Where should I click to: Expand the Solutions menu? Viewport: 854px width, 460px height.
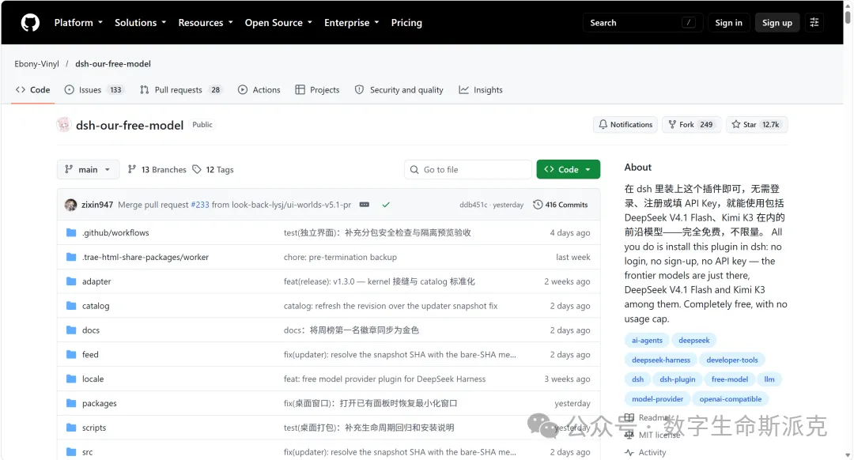(141, 23)
